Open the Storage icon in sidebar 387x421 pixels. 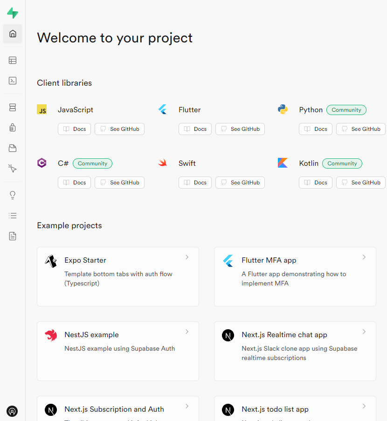tap(13, 148)
